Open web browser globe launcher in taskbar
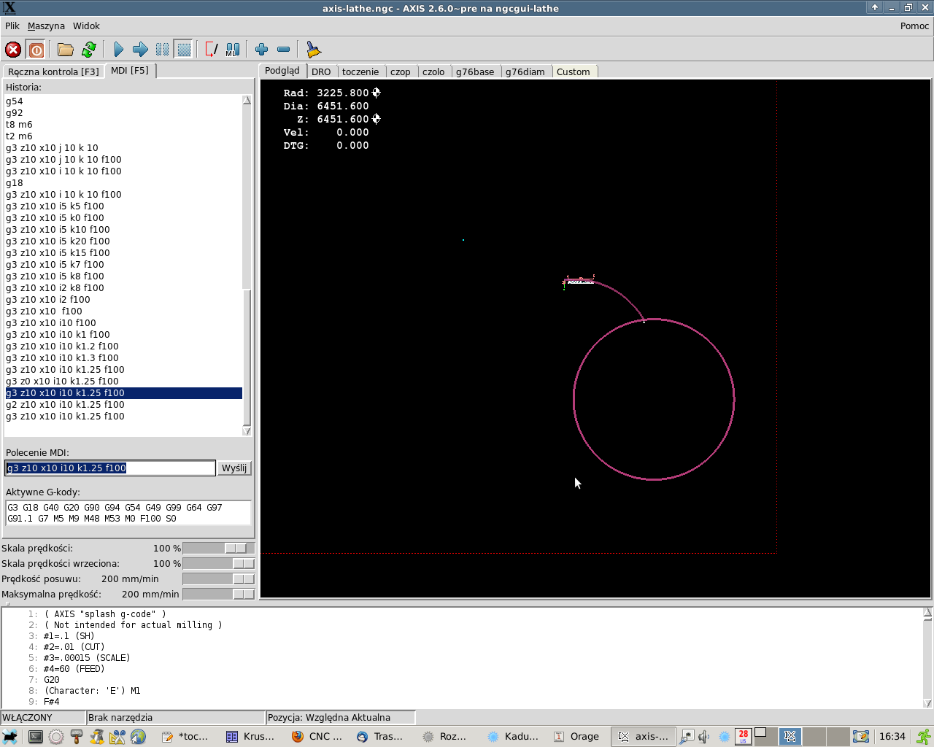934x747 pixels. [138, 737]
